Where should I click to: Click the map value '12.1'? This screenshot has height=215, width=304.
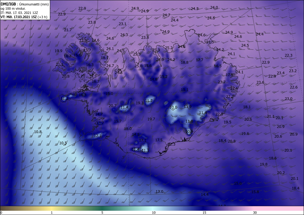pyautogui.click(x=98, y=136)
